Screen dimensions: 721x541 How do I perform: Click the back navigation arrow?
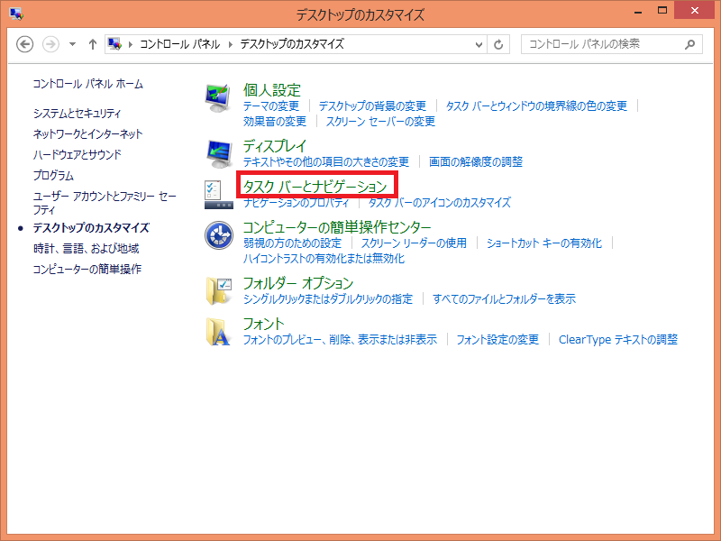(x=25, y=43)
